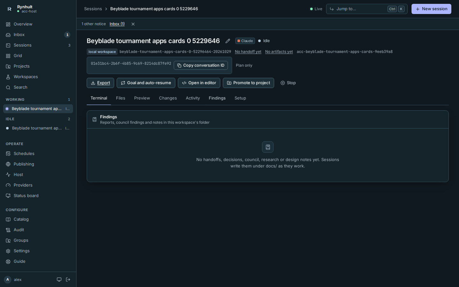Screen dimensions: 459x287
Task: Open Search in the sidebar
Action: pyautogui.click(x=38, y=87)
